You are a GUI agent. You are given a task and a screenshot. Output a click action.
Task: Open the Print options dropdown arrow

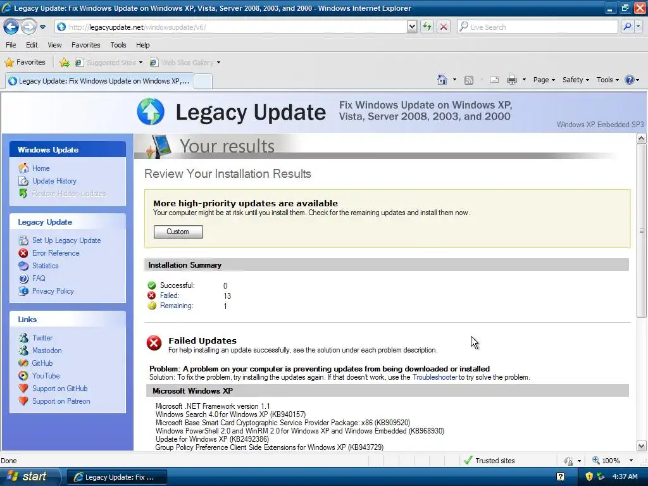pyautogui.click(x=524, y=80)
